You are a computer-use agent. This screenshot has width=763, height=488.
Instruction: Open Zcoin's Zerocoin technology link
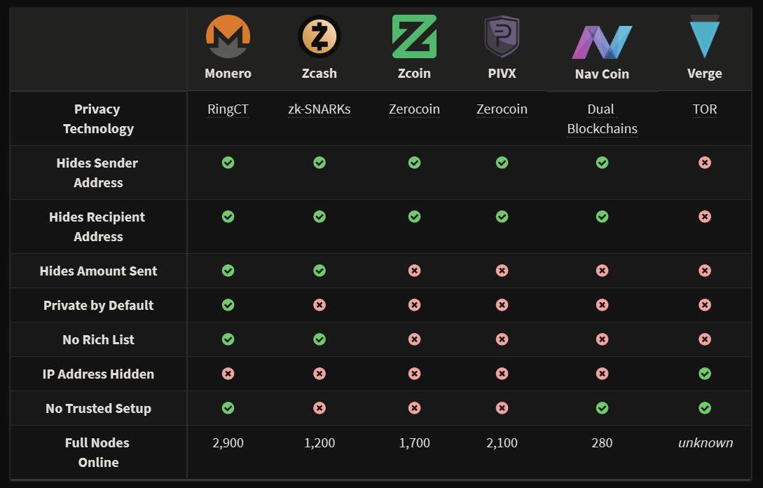414,109
